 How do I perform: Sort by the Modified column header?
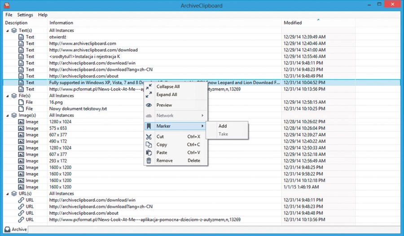click(x=293, y=22)
